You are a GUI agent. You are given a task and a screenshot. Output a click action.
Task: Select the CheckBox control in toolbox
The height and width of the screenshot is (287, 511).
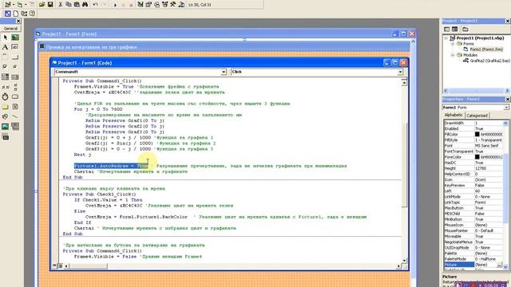[6, 67]
